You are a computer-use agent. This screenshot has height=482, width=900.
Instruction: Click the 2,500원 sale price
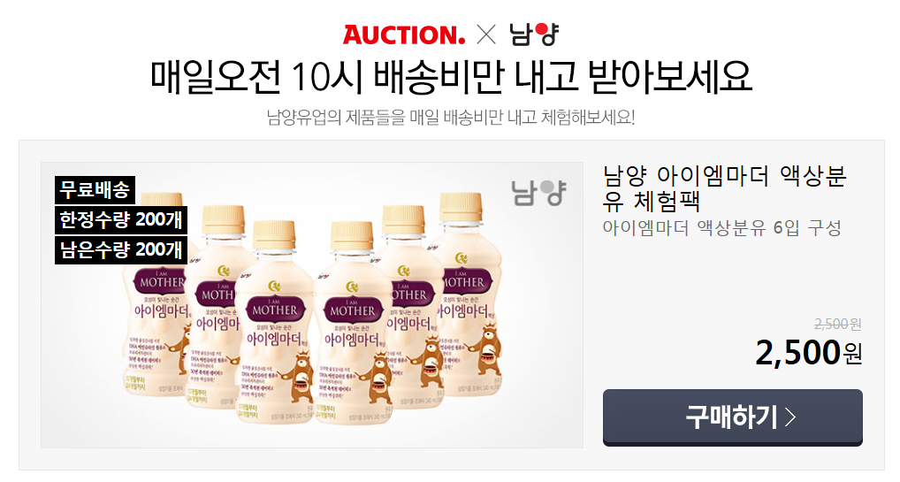coord(809,353)
